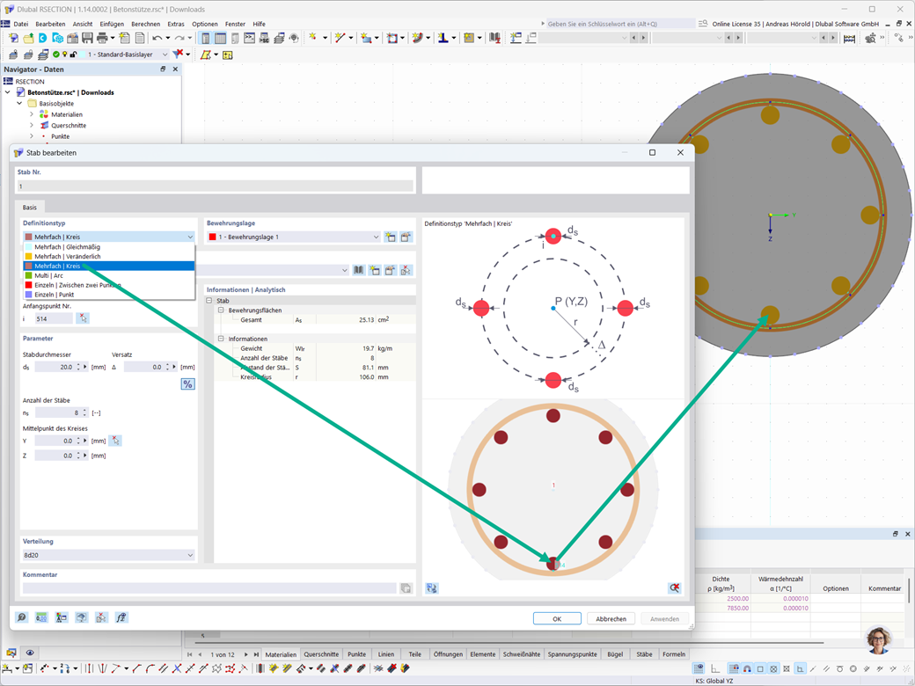Image resolution: width=915 pixels, height=686 pixels.
Task: Click the function fx icon at dialog bottom
Action: 121,618
